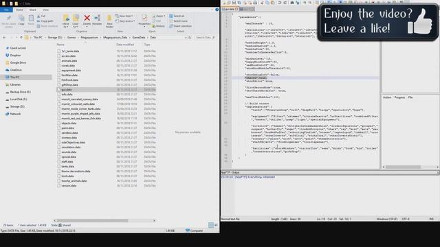Open the New item dropdown
The image size is (440, 247).
124,16
